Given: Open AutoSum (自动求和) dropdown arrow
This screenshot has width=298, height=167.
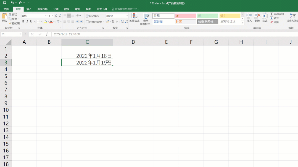Looking at the screenshot, I should pyautogui.click(x=285, y=14).
